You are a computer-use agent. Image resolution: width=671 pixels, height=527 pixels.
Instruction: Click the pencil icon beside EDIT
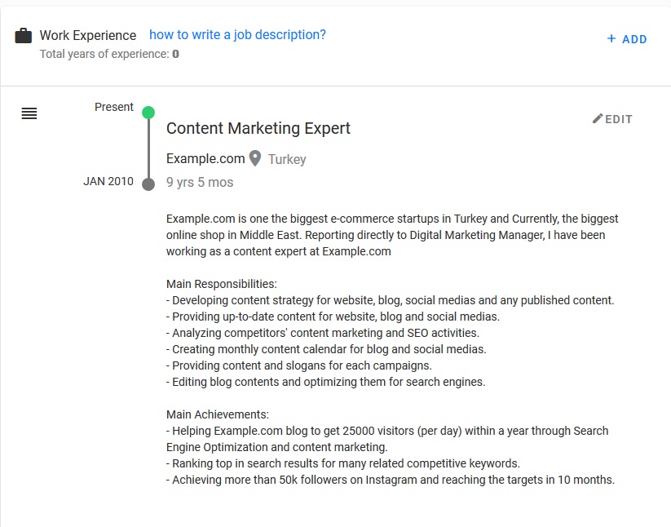click(598, 118)
